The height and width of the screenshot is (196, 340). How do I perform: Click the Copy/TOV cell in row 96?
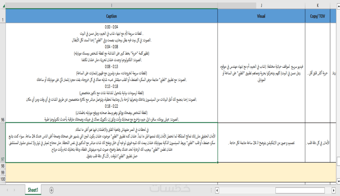(317, 73)
